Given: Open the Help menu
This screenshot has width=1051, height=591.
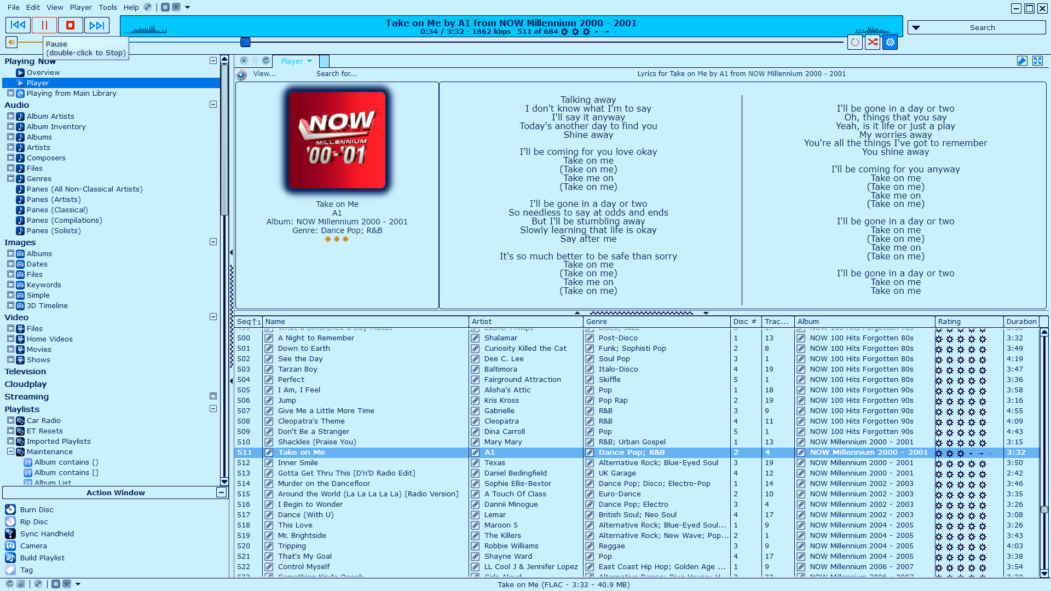Looking at the screenshot, I should 131,7.
